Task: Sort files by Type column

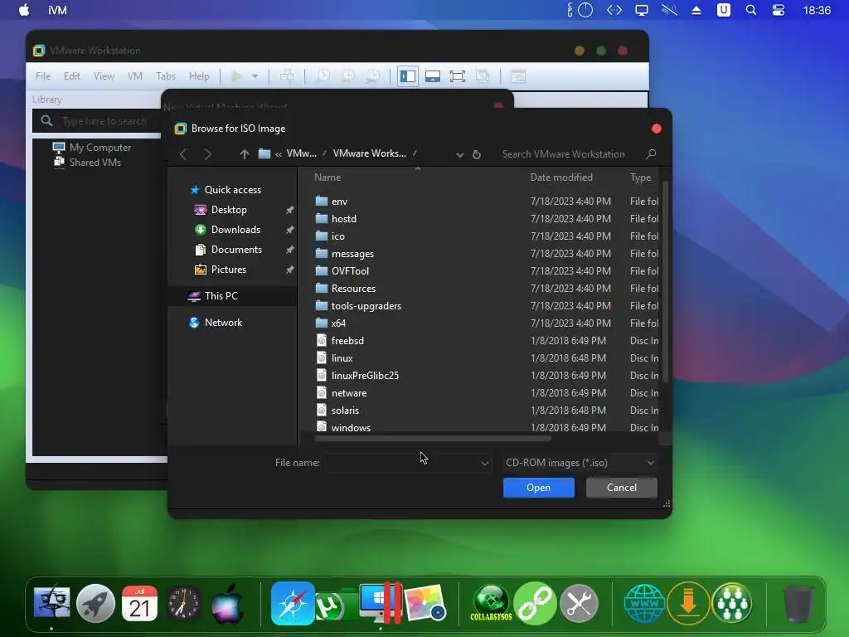Action: click(641, 177)
